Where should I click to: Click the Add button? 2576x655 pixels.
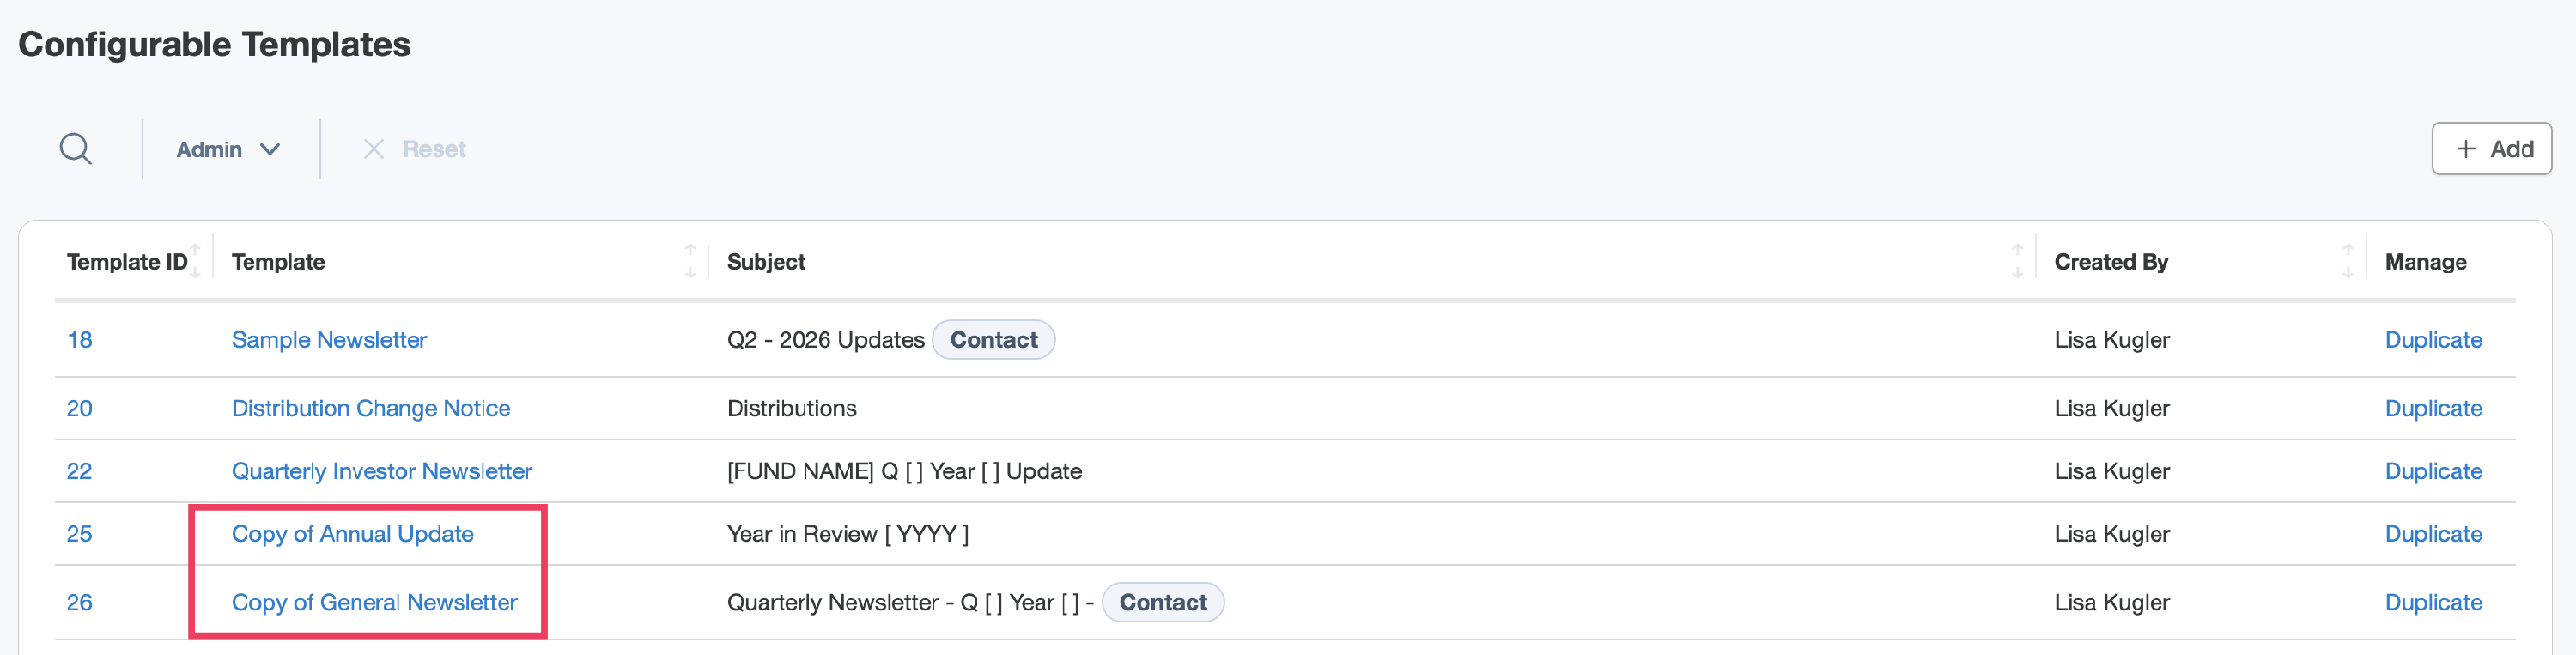coord(2491,149)
